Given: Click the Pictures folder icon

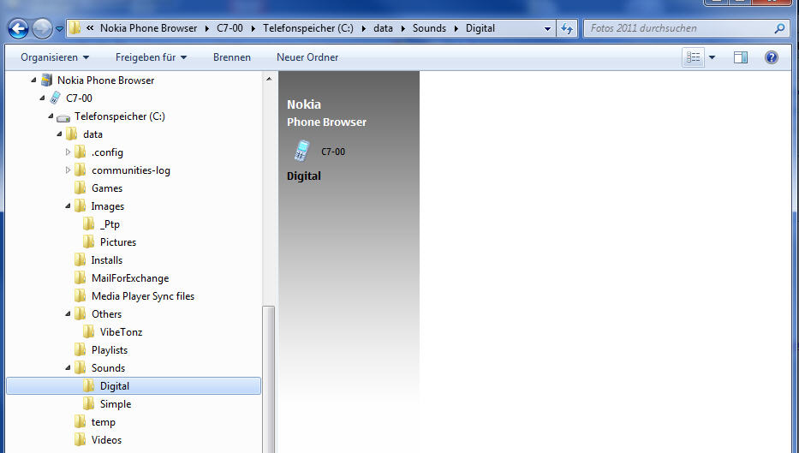Looking at the screenshot, I should pyautogui.click(x=89, y=241).
